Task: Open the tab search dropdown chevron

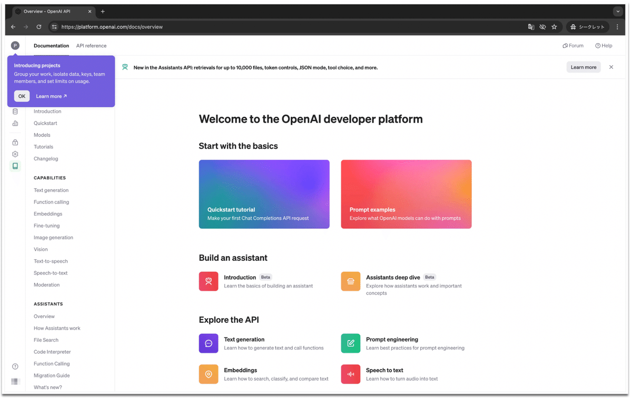Action: coord(618,12)
